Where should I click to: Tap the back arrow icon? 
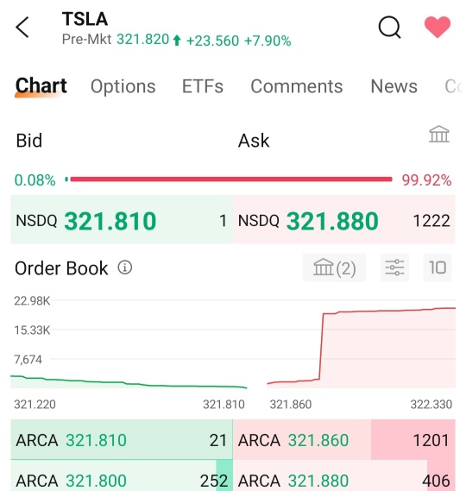pyautogui.click(x=22, y=28)
